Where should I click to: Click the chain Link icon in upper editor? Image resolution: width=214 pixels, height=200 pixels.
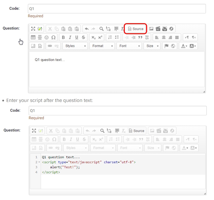pyautogui.click(x=50, y=46)
